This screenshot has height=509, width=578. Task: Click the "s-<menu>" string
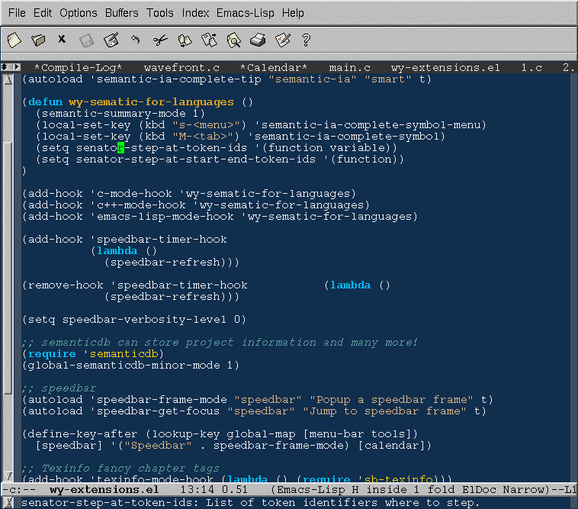click(x=206, y=125)
